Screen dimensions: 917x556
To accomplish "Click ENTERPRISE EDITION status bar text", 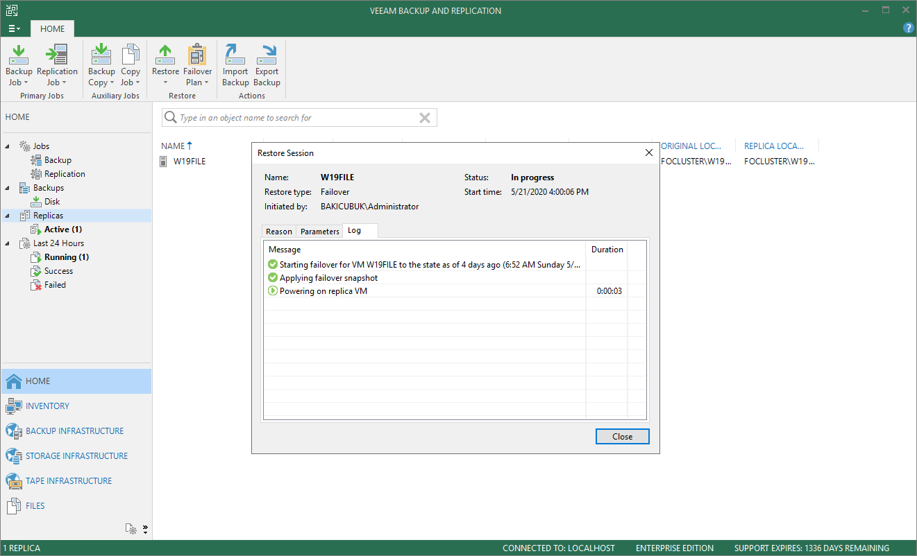I will tap(675, 548).
